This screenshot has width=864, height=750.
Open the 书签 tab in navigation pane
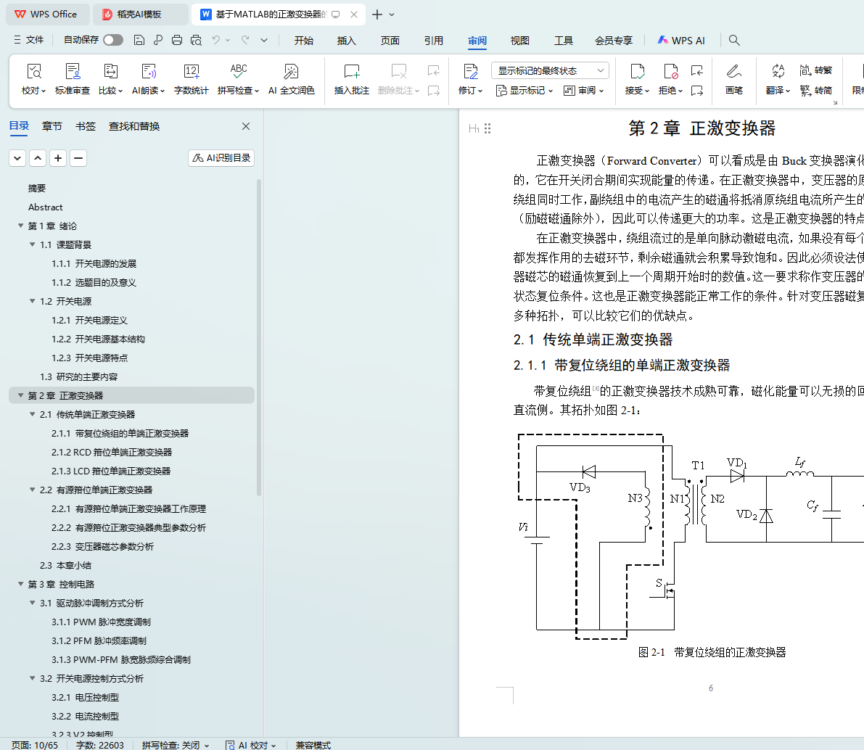click(x=86, y=126)
